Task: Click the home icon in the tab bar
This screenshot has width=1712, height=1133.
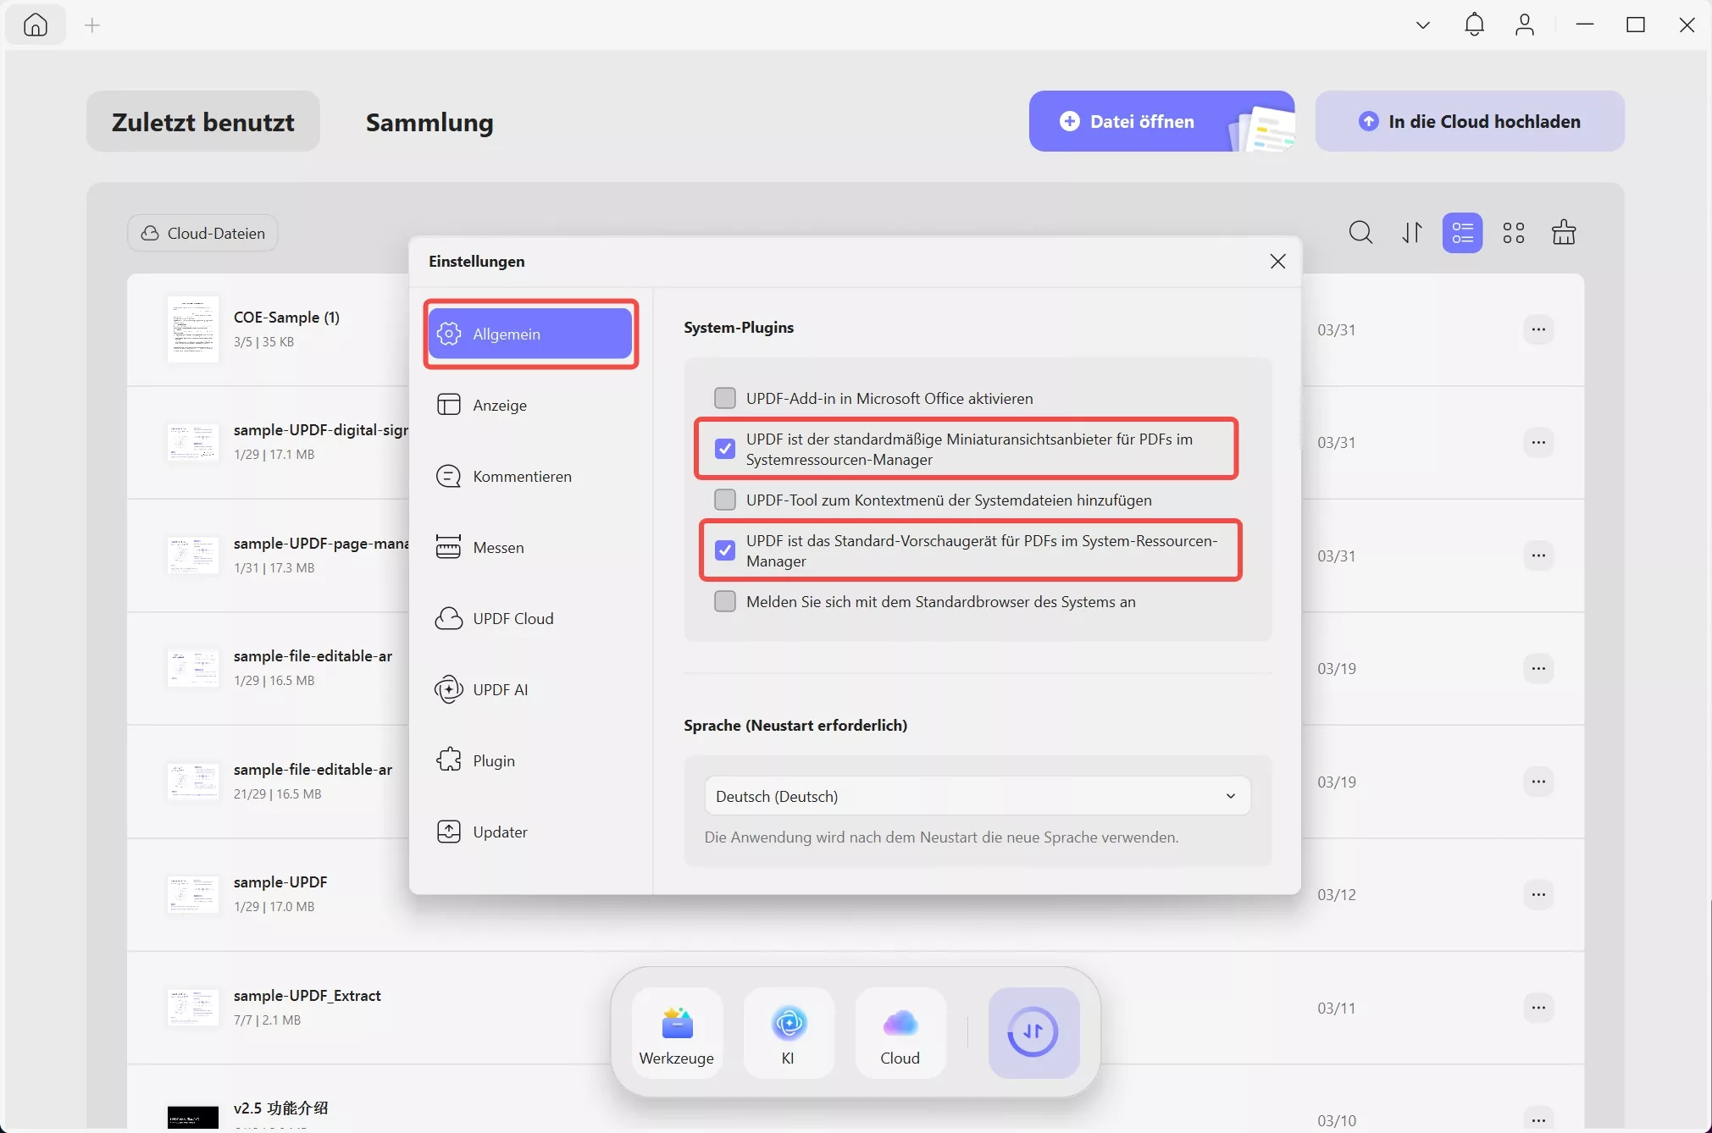Action: pyautogui.click(x=36, y=25)
